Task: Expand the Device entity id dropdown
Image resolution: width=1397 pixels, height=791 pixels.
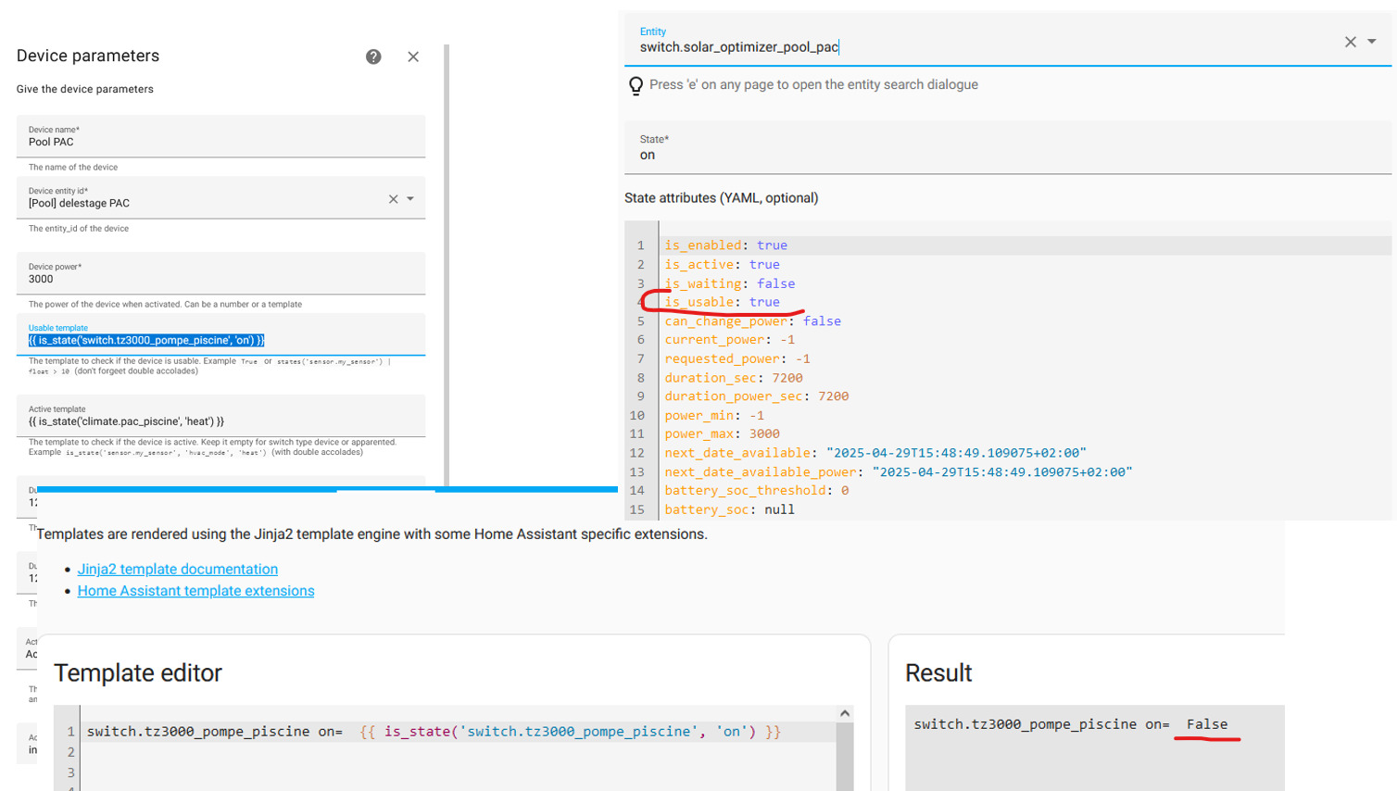Action: pyautogui.click(x=410, y=199)
